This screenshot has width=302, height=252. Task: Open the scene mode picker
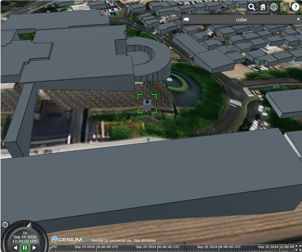point(274,7)
